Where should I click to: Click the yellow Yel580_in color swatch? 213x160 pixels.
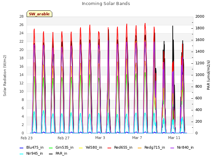coord(81,148)
